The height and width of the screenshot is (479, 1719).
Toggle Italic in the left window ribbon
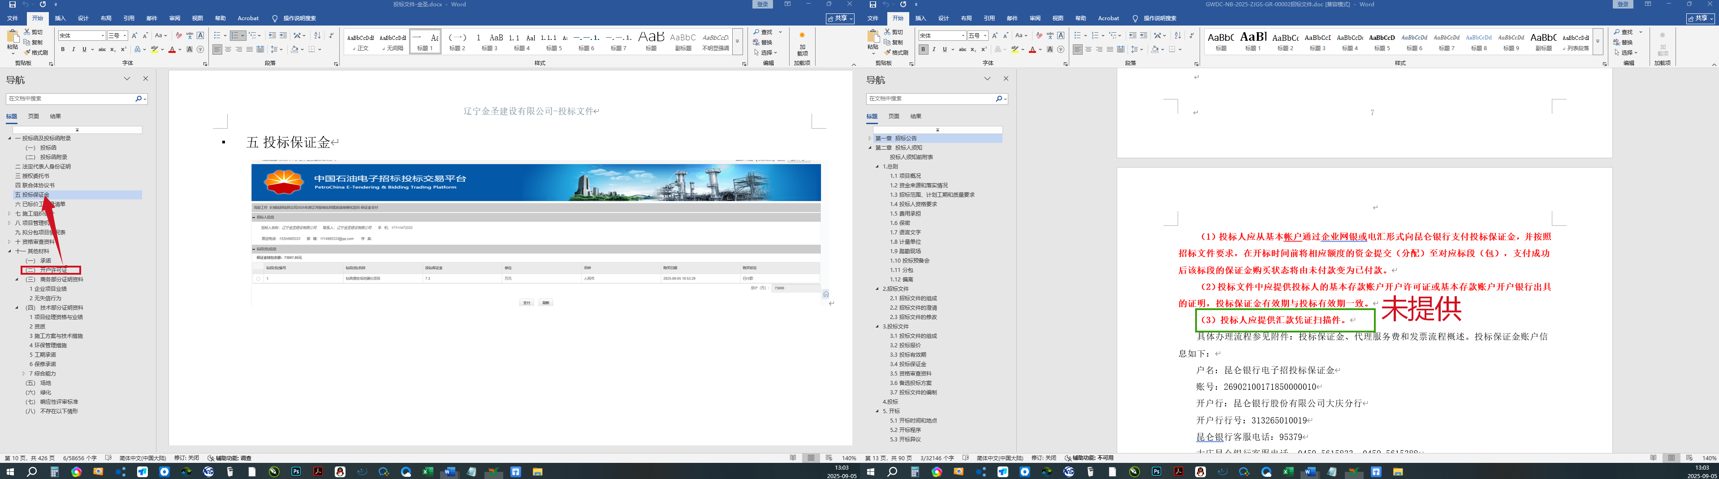[73, 49]
